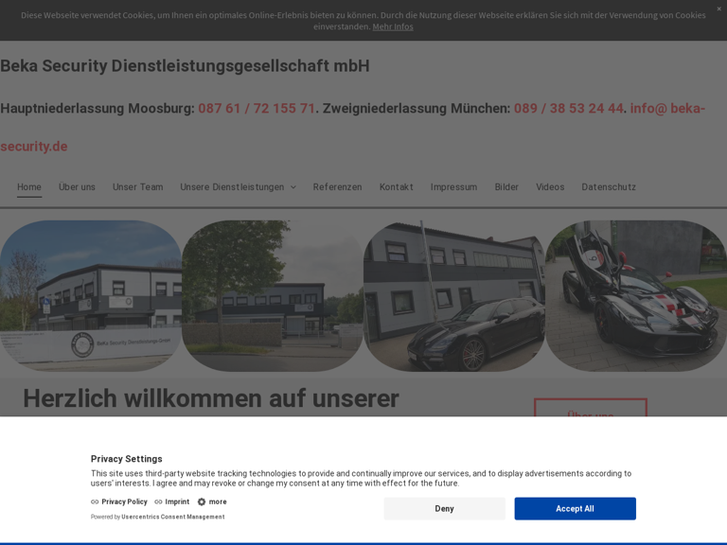Open the Impressum menu item

tap(453, 187)
